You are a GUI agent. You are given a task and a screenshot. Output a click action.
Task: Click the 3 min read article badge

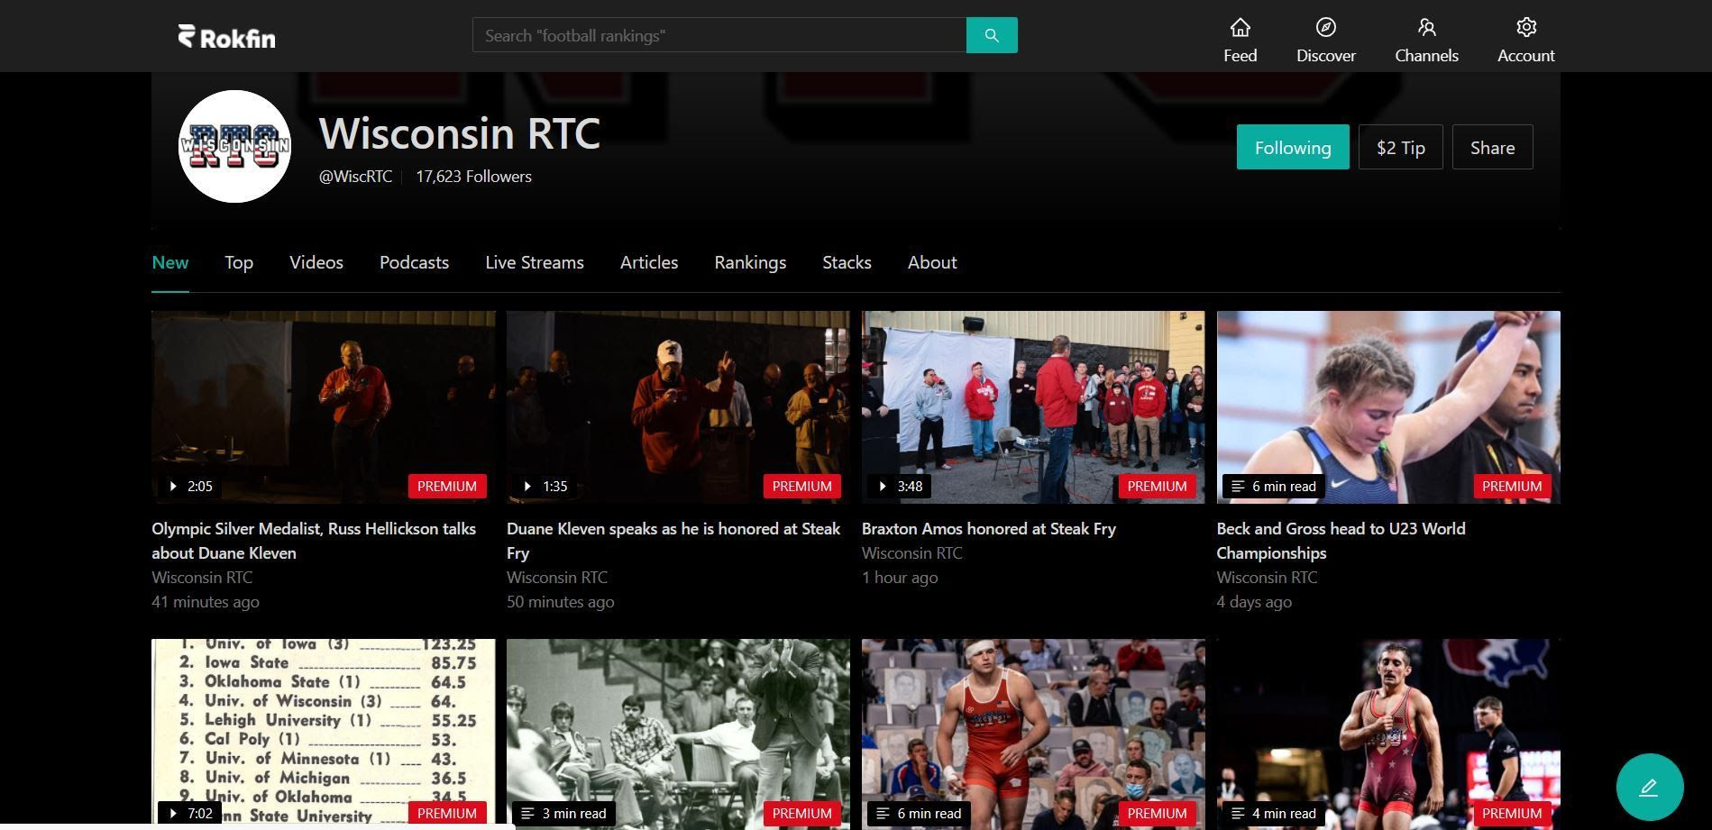(x=563, y=813)
